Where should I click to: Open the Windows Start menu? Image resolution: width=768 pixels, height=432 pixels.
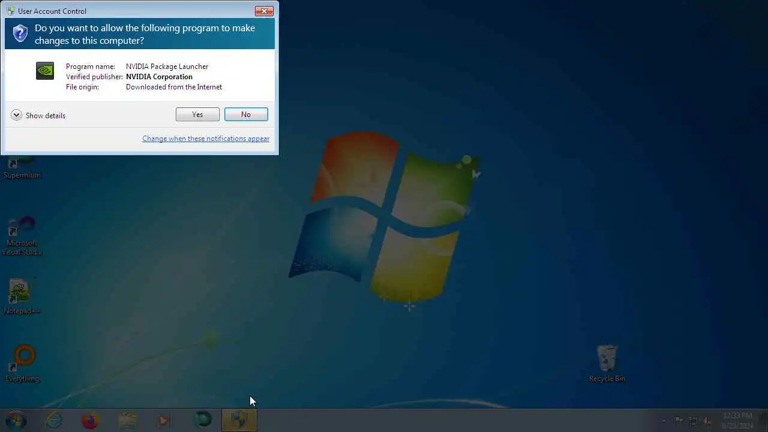(x=16, y=420)
